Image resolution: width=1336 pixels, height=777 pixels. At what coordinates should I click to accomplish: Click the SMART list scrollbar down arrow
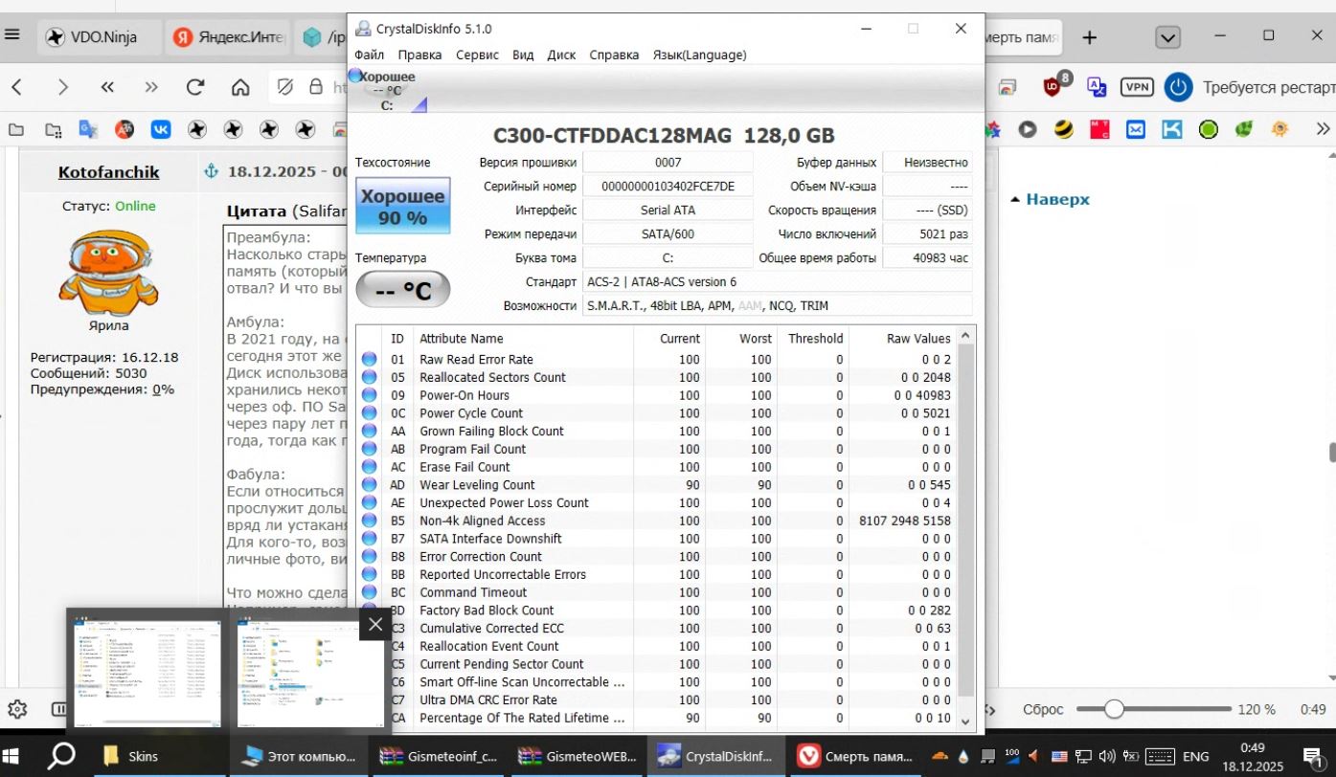pos(965,721)
